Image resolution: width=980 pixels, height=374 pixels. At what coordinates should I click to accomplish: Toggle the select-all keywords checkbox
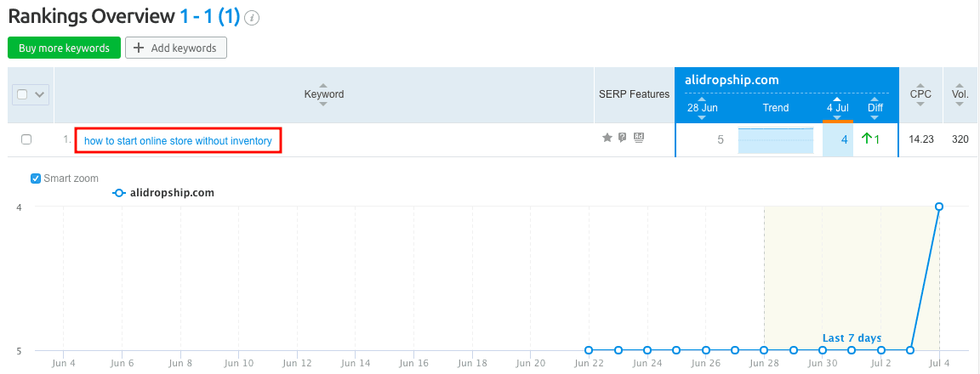(24, 94)
